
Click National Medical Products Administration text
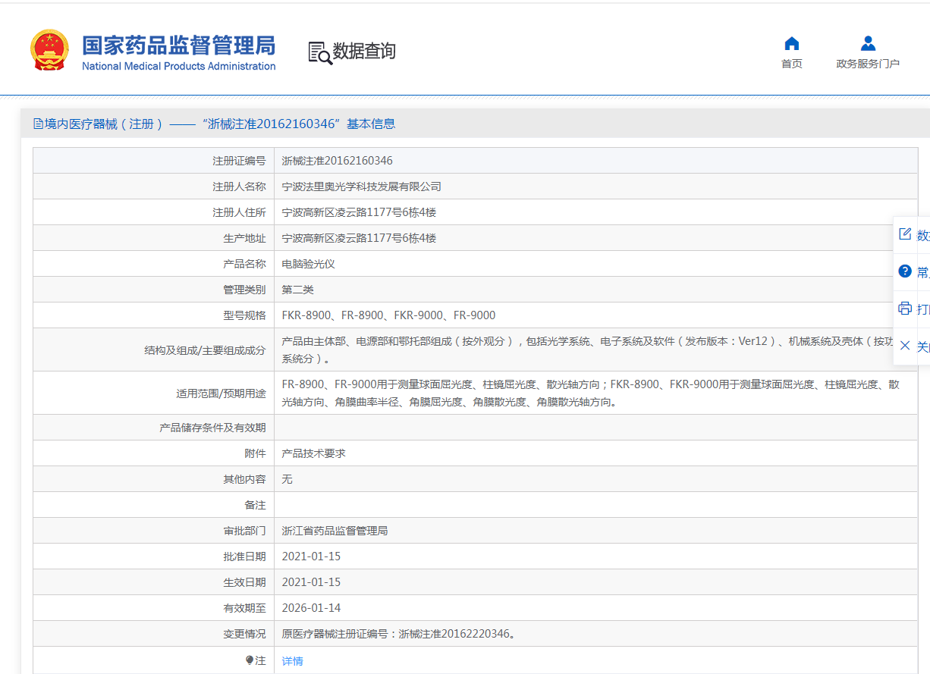pos(179,66)
